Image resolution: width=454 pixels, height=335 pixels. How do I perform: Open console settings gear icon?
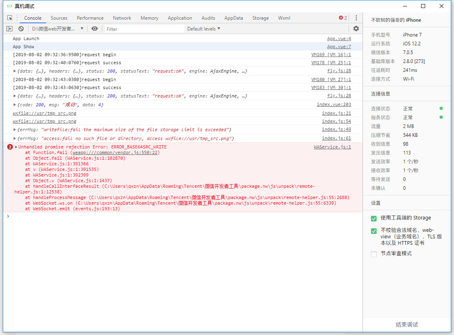click(356, 29)
